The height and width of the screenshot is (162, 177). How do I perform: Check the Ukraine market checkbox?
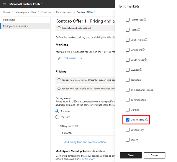[127, 110]
